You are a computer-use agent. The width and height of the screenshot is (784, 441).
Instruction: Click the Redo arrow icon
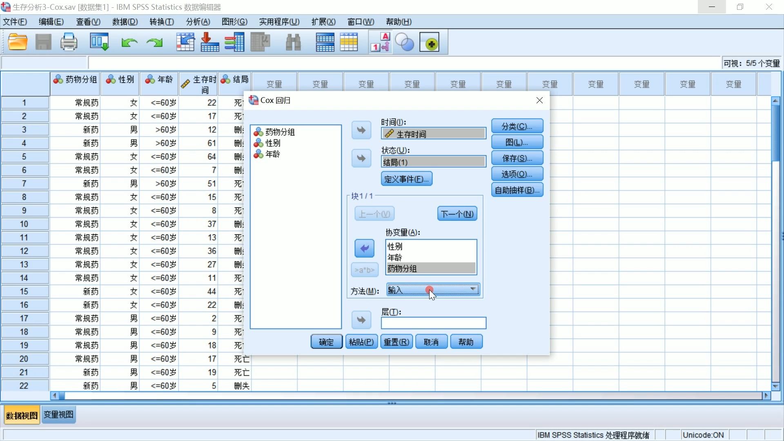point(154,42)
